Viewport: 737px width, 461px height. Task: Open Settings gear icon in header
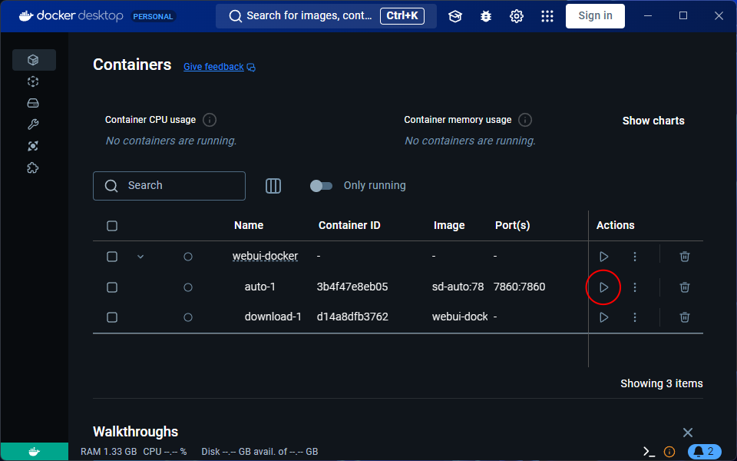[517, 16]
